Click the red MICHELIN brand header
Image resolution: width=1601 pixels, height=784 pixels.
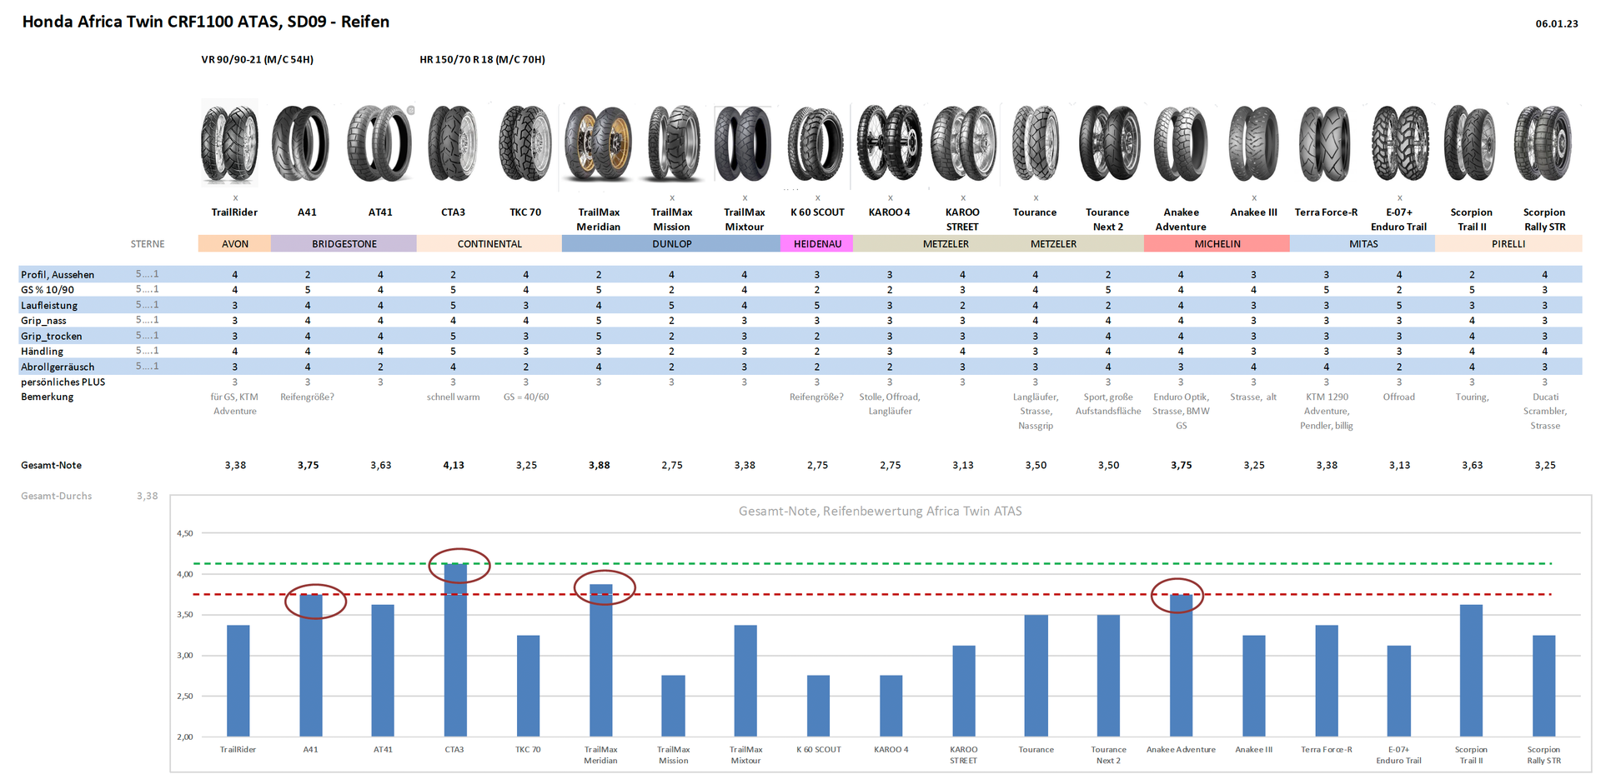1217,244
